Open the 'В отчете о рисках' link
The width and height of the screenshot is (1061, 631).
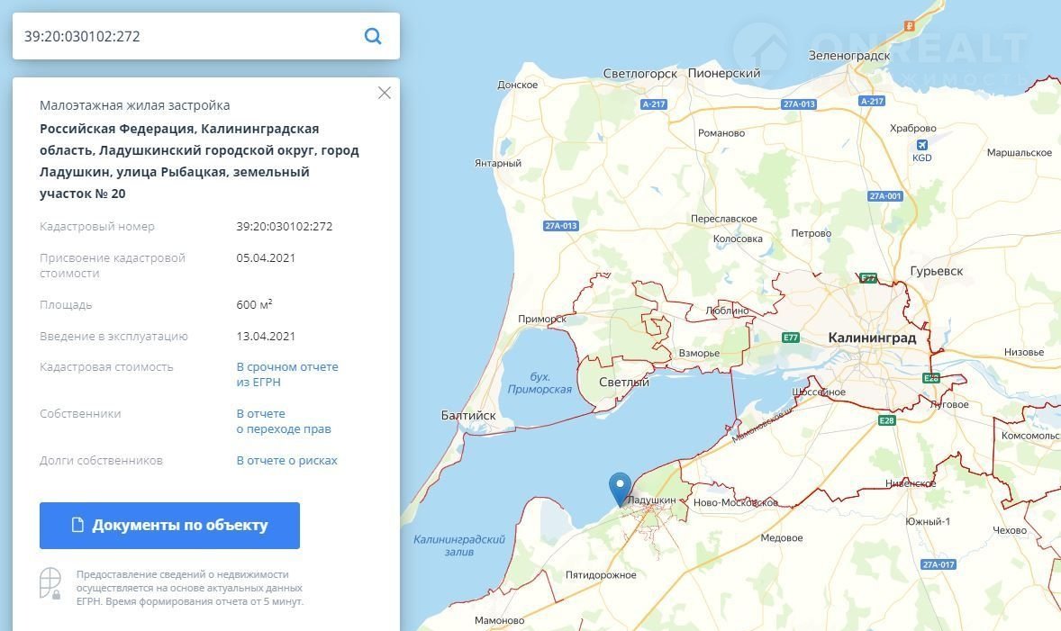(286, 460)
